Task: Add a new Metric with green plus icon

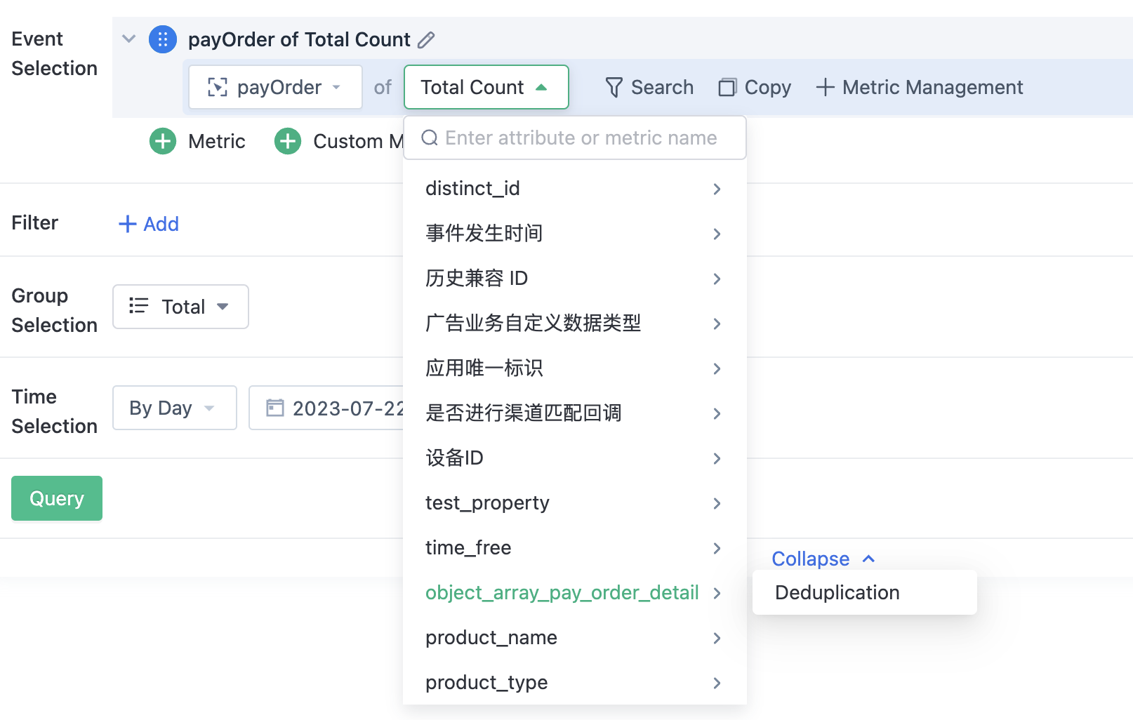Action: pyautogui.click(x=162, y=141)
